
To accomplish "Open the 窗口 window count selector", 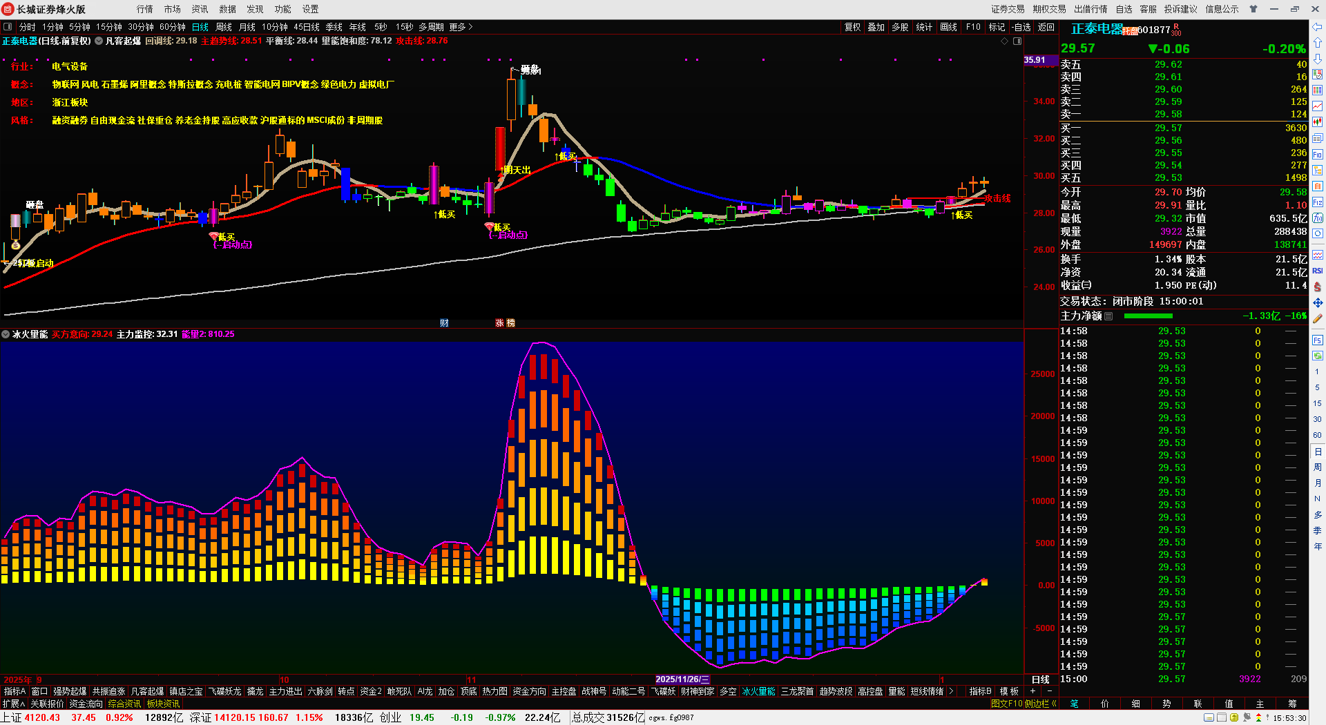I will (39, 691).
